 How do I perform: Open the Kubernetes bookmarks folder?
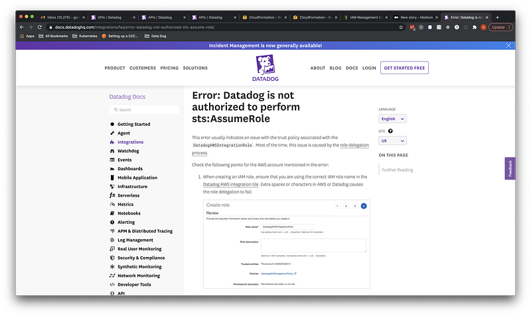(x=85, y=36)
